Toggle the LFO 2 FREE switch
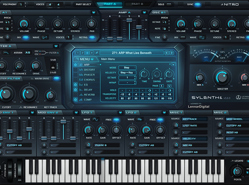This screenshot has width=249, height=185. (x=160, y=120)
